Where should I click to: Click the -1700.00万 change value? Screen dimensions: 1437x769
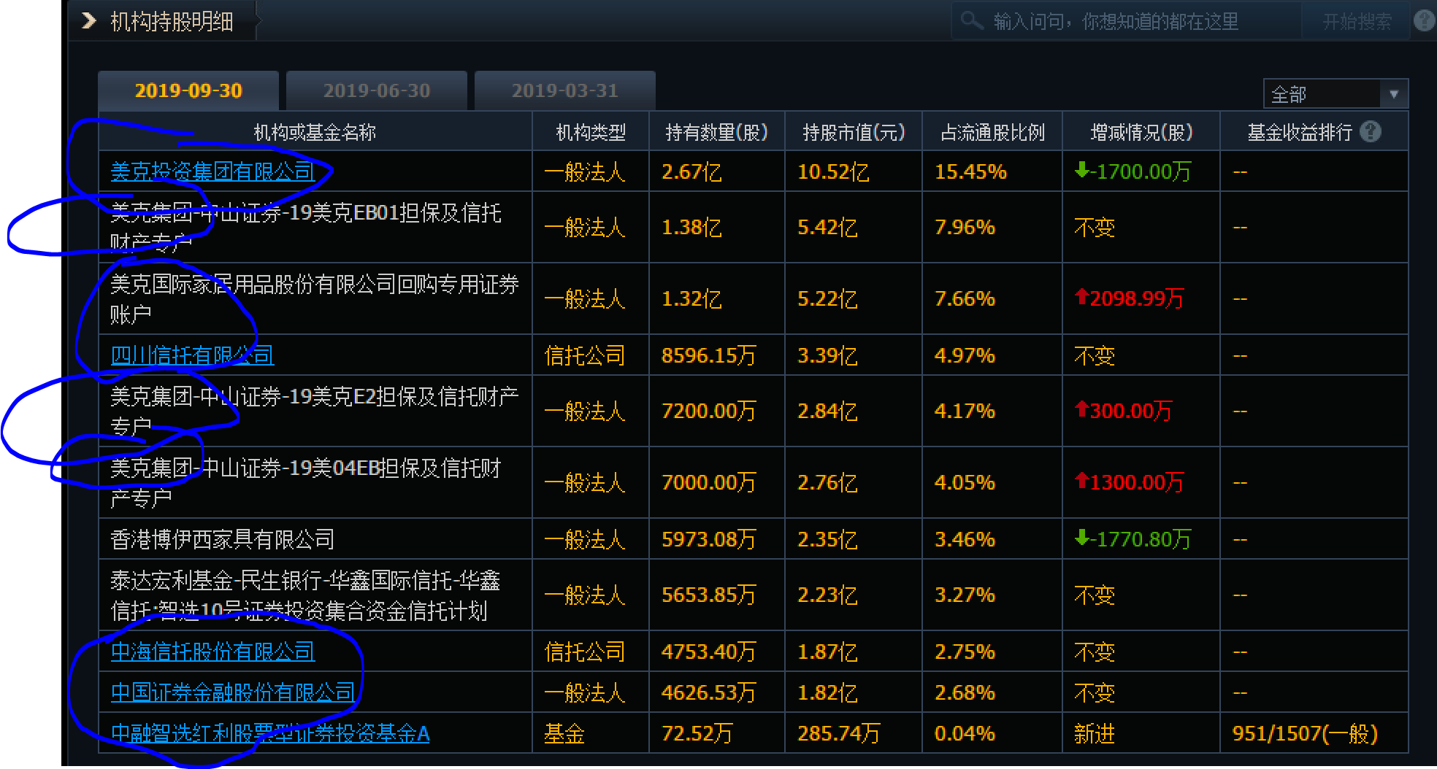click(1133, 172)
